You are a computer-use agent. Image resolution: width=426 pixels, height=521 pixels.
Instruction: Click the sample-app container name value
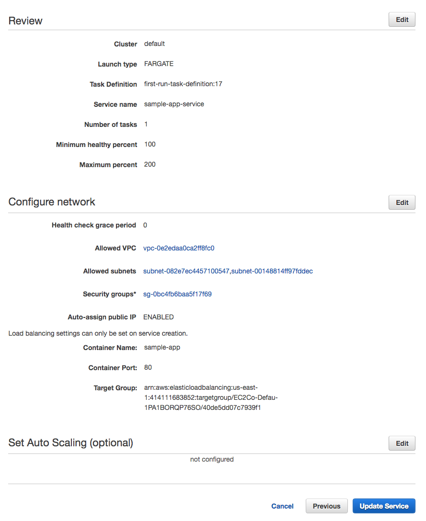(162, 348)
